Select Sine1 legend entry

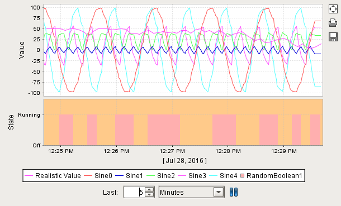click(x=129, y=175)
